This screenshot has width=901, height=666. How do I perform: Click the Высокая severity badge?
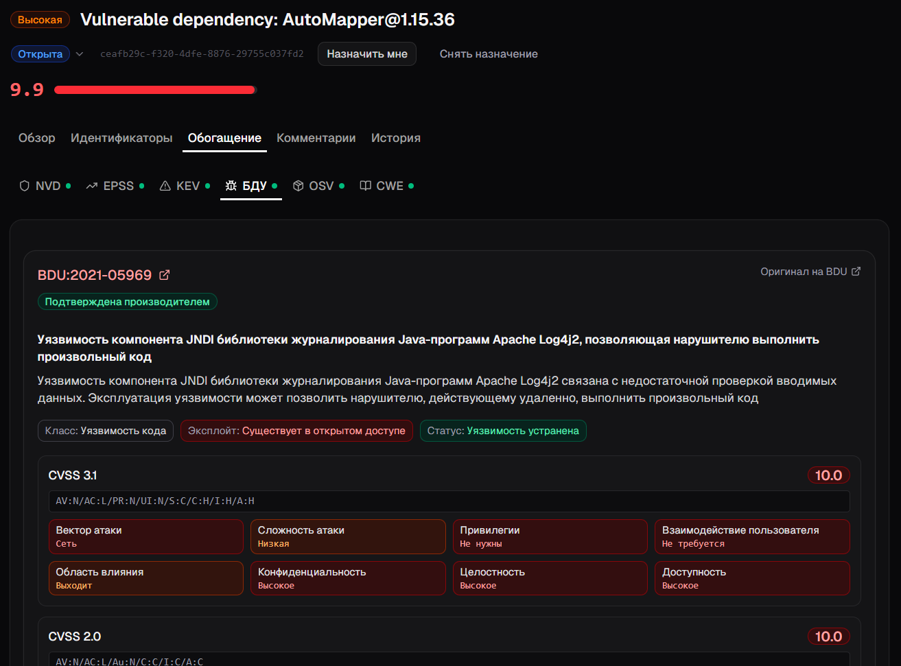[x=40, y=20]
